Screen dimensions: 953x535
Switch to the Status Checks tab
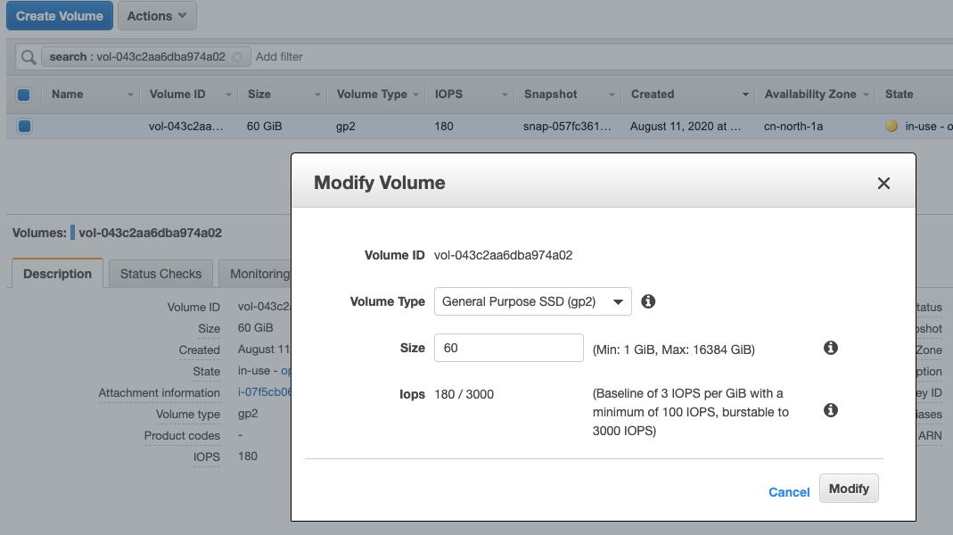160,274
